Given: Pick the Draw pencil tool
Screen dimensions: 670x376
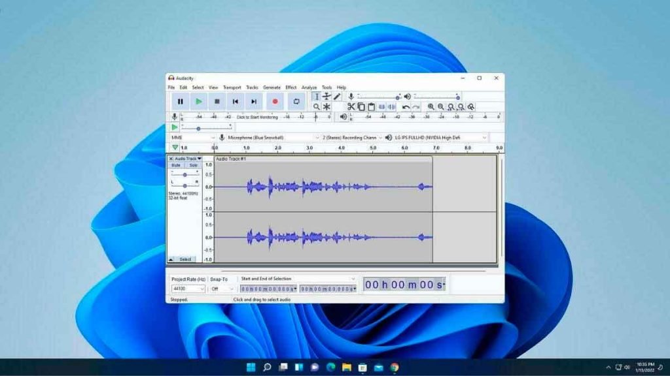Looking at the screenshot, I should tap(337, 96).
